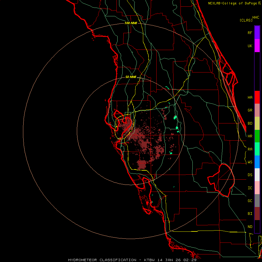The height and width of the screenshot is (262, 262).
Task: Click the 'ND' legend label
Action: tap(250, 227)
